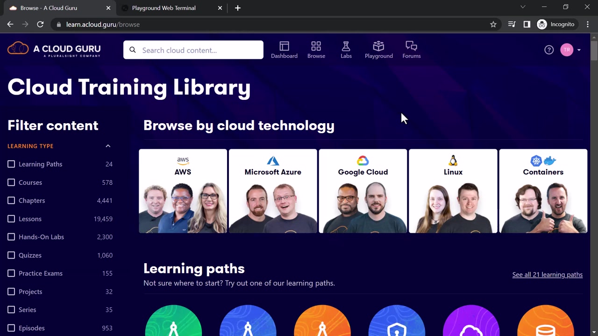This screenshot has width=598, height=336.
Task: Open the Containers technology card
Action: [x=543, y=191]
